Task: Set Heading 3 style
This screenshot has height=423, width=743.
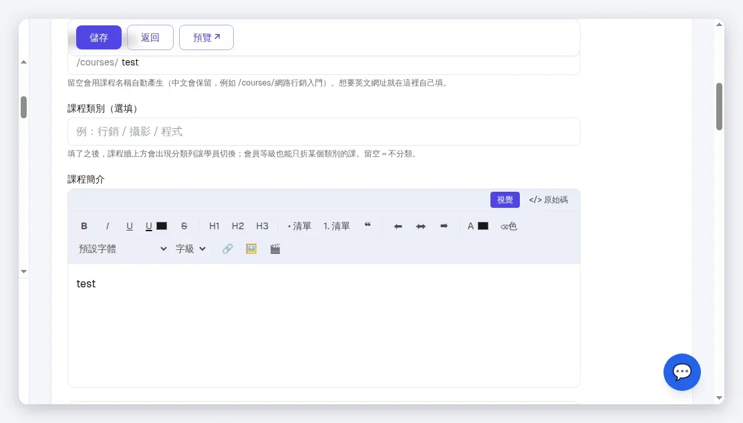Action: [262, 226]
